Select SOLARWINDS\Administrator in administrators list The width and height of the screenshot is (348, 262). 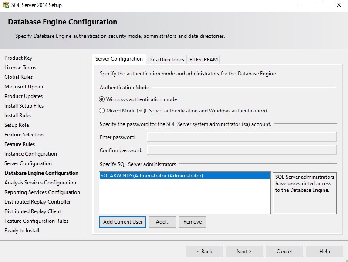point(185,176)
